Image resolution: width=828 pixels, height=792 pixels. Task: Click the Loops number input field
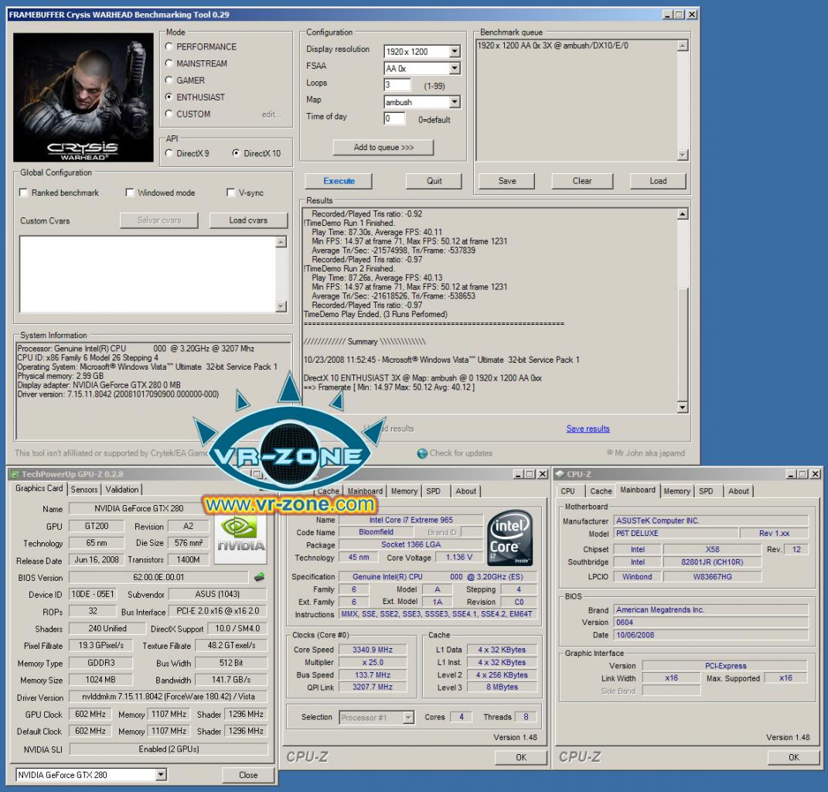(397, 84)
